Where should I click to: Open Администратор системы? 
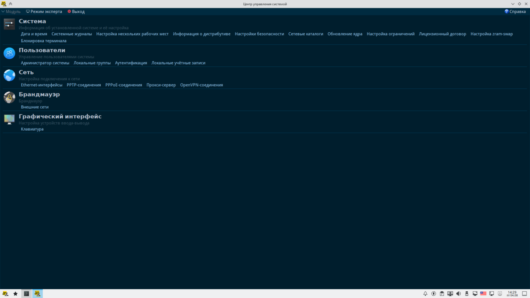pyautogui.click(x=45, y=63)
